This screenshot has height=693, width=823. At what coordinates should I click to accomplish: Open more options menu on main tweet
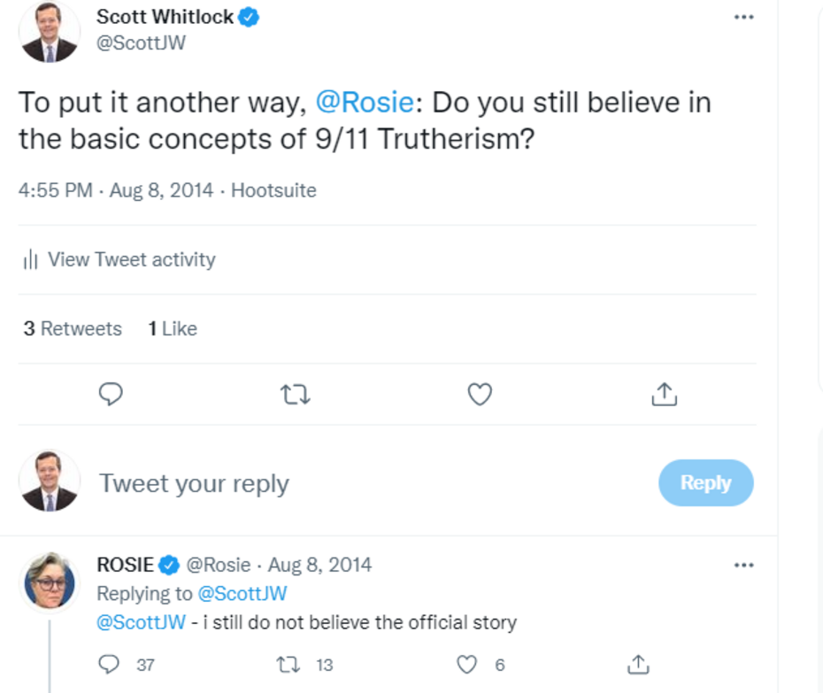pyautogui.click(x=744, y=18)
